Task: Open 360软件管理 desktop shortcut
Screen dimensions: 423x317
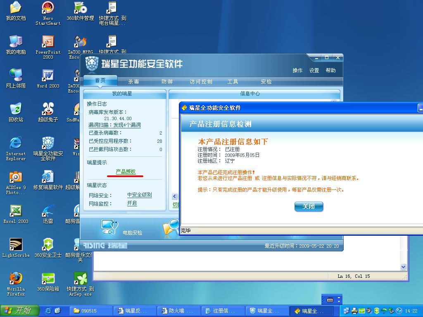Action: coord(80,11)
